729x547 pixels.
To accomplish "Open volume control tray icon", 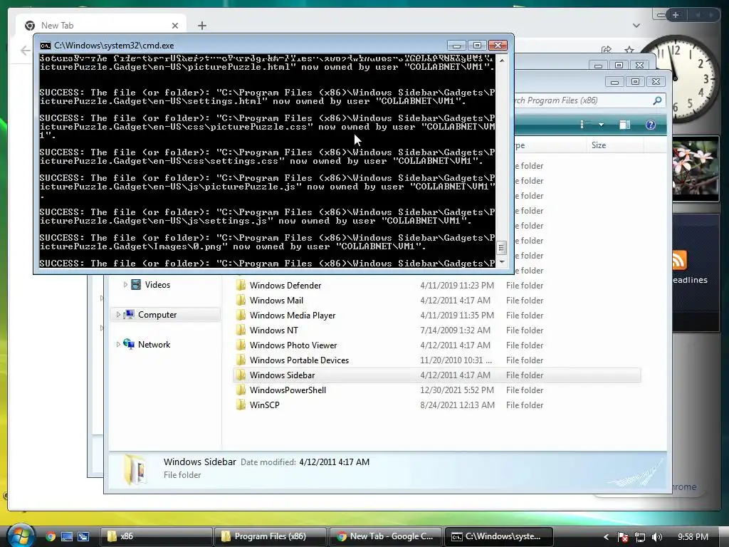I will [657, 537].
